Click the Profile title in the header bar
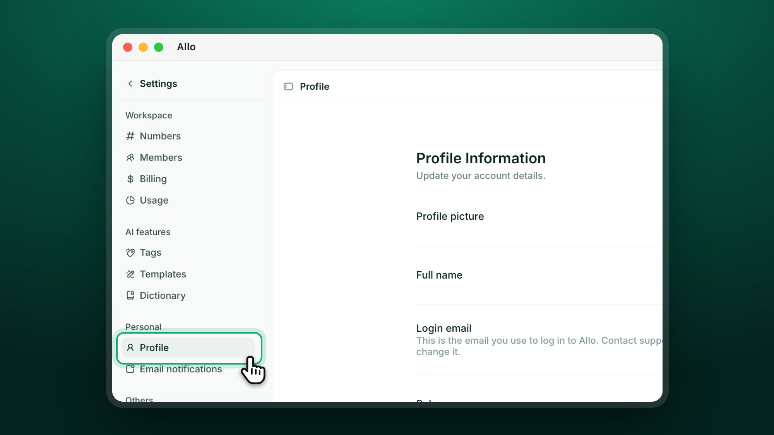 point(315,86)
